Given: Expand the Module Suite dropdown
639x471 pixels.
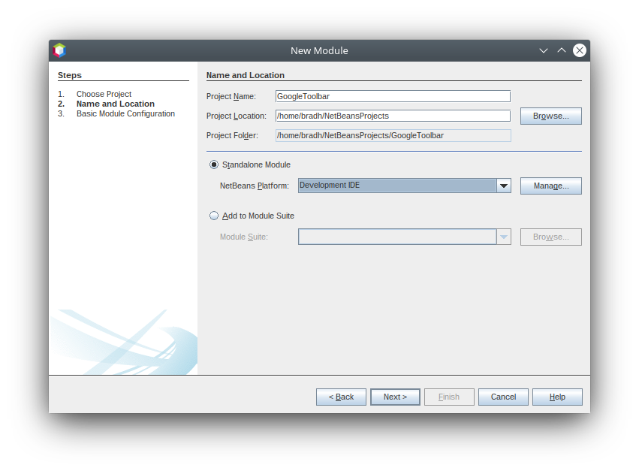Looking at the screenshot, I should click(504, 237).
